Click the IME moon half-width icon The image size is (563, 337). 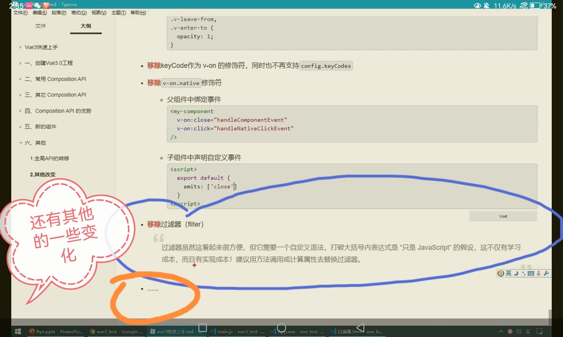coord(516,273)
